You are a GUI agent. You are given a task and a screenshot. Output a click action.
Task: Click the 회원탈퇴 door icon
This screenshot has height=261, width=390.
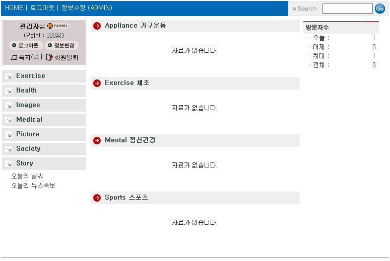coord(49,57)
